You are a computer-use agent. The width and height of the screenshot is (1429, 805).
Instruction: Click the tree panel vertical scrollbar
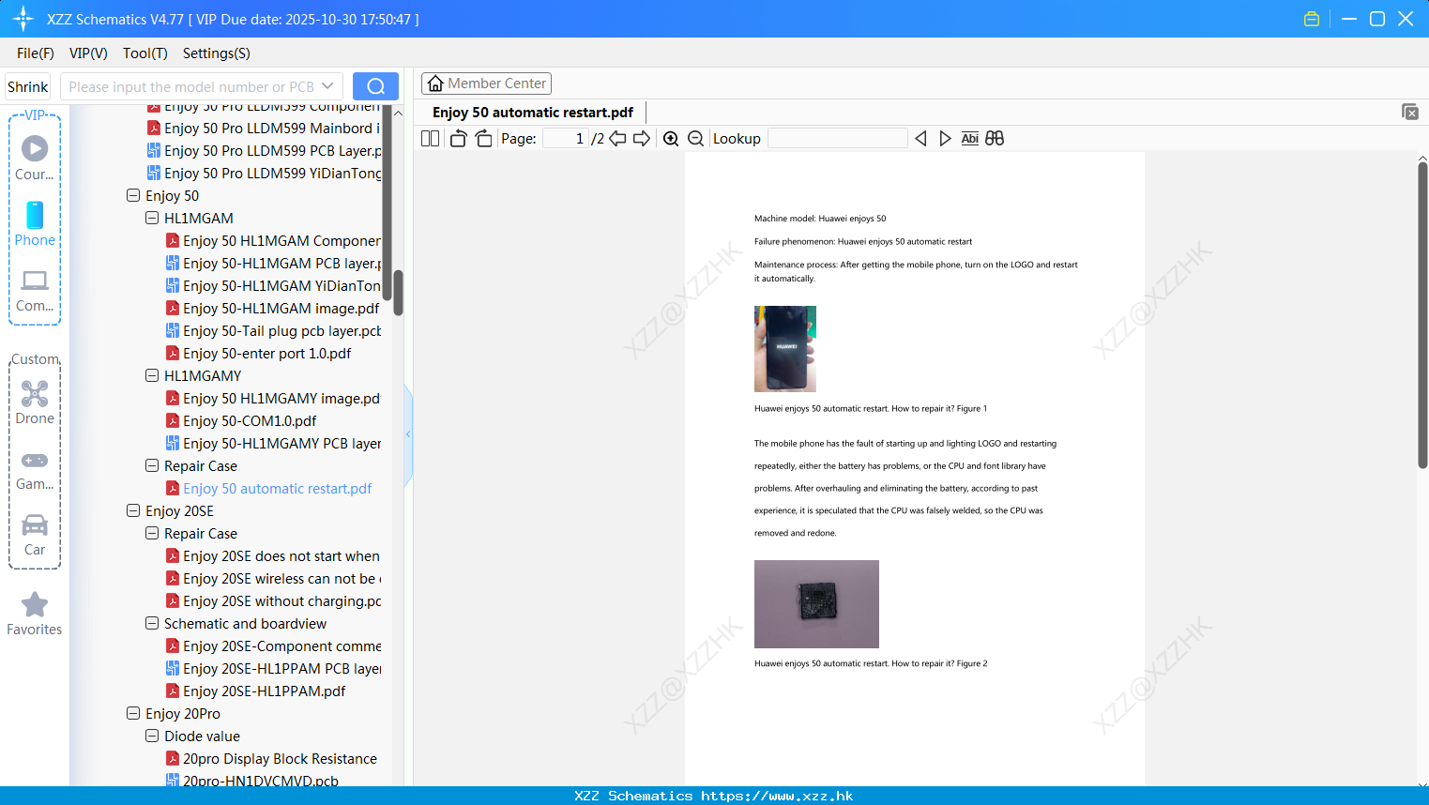click(398, 293)
